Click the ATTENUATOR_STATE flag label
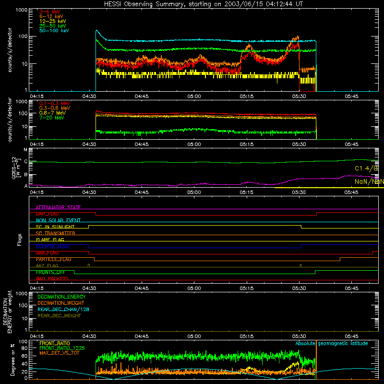 [58, 207]
